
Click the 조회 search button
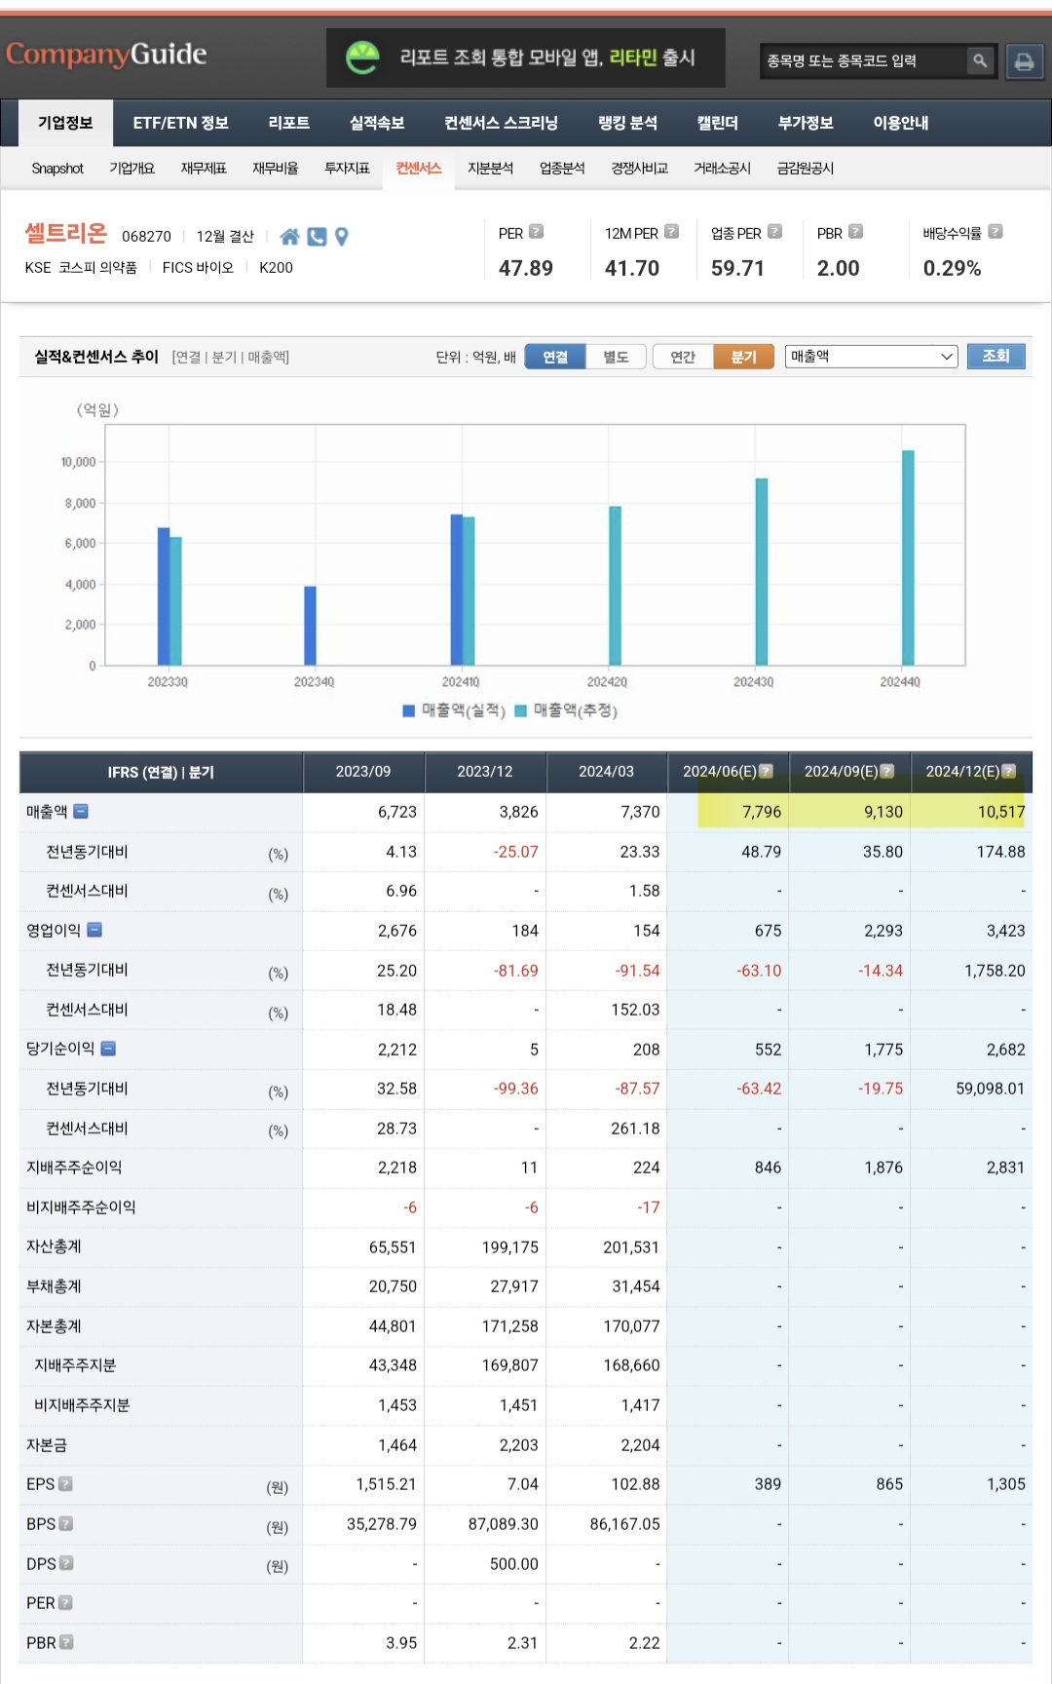(x=996, y=356)
